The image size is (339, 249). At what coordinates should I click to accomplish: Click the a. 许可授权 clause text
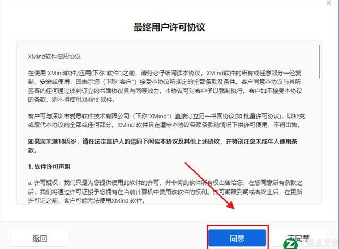coord(165,192)
